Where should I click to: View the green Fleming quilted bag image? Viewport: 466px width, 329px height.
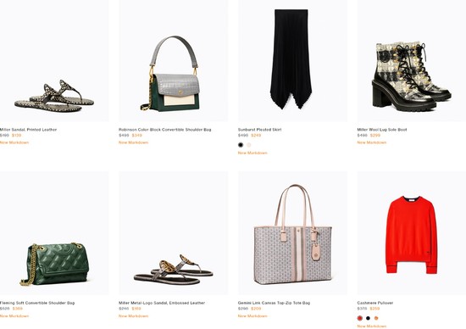(54, 233)
